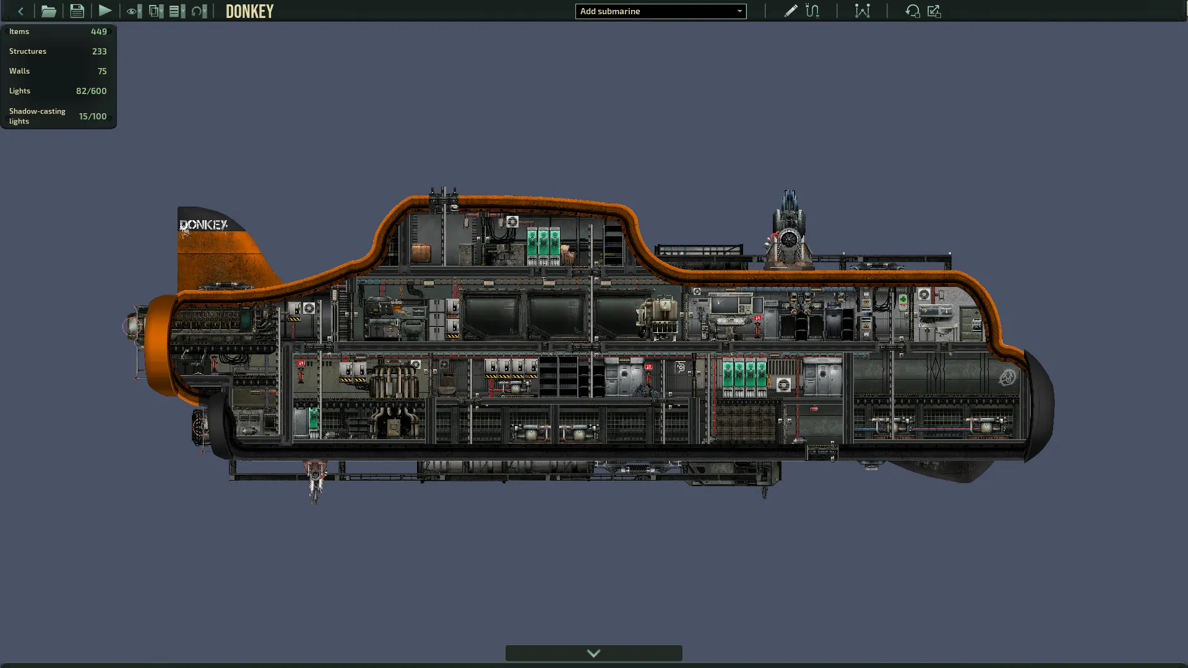This screenshot has width=1188, height=668.
Task: Click the resize/scale export icon
Action: (934, 11)
